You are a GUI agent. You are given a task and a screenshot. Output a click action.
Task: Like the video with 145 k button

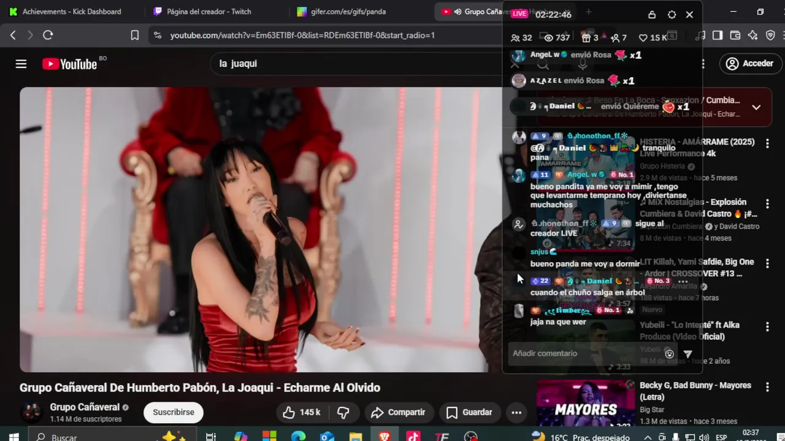click(x=301, y=412)
